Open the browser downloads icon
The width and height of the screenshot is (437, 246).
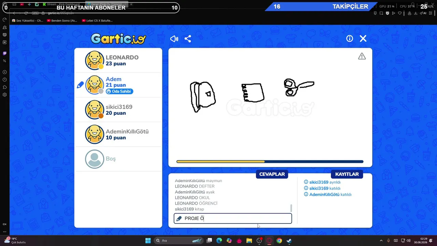(415, 13)
